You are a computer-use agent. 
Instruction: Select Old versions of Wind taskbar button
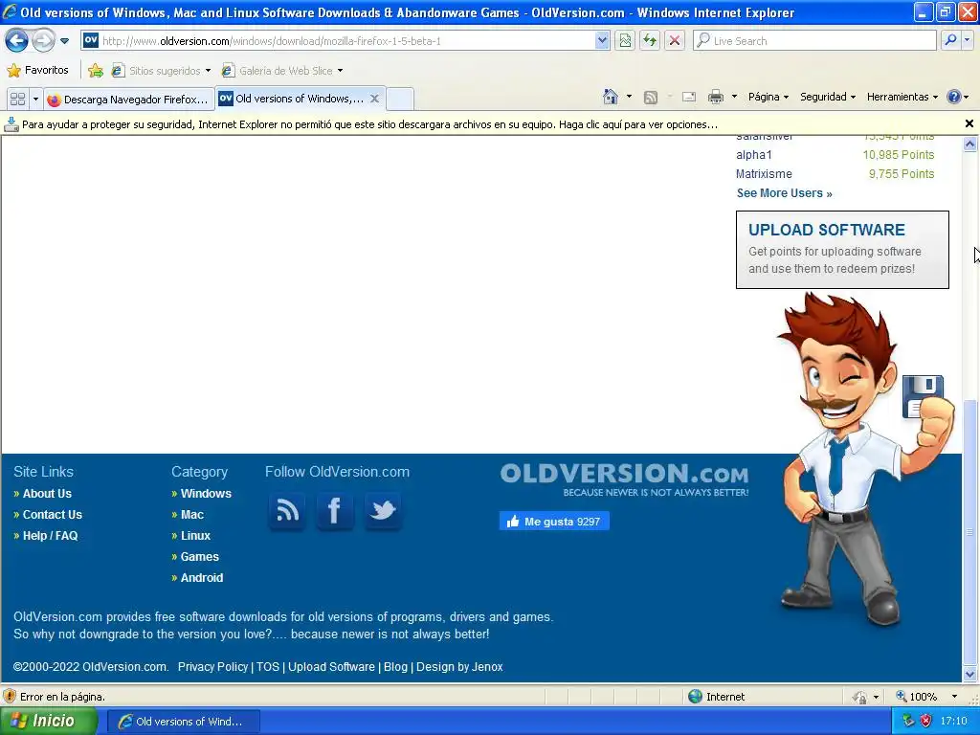click(184, 722)
